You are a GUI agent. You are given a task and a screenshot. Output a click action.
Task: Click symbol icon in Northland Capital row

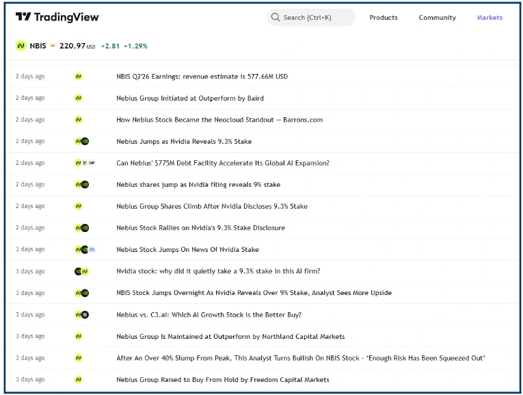[79, 336]
